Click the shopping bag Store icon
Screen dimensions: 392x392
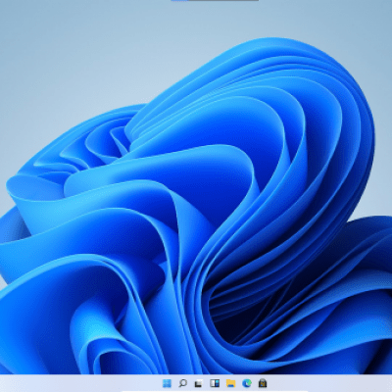coord(263,383)
